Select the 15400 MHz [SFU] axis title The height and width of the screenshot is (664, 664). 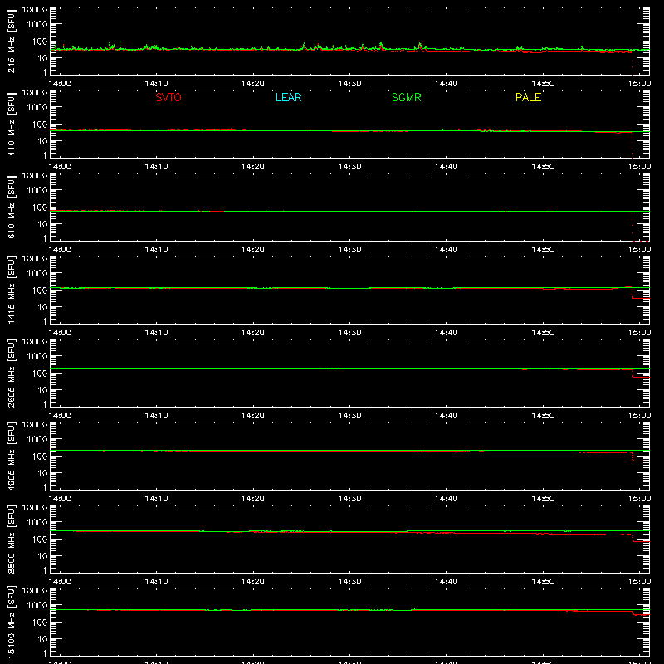pos(12,622)
